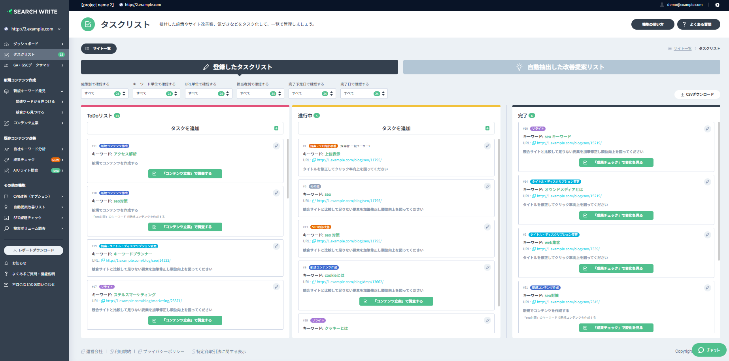The width and height of the screenshot is (729, 361).
Task: Open URL link blog/seo/14133 on task #19
Action: coord(138,261)
